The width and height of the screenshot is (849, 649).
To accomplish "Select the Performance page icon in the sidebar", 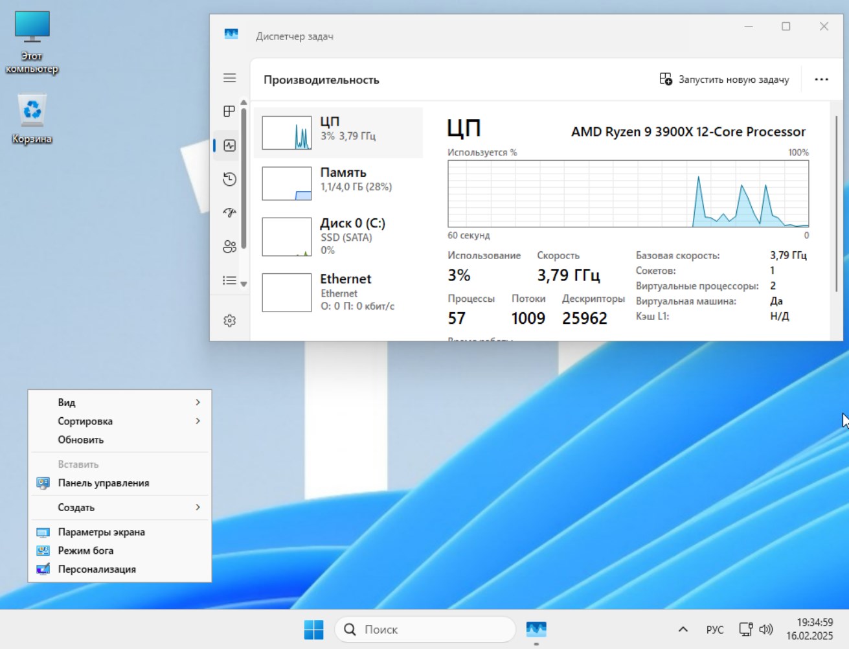I will point(229,146).
